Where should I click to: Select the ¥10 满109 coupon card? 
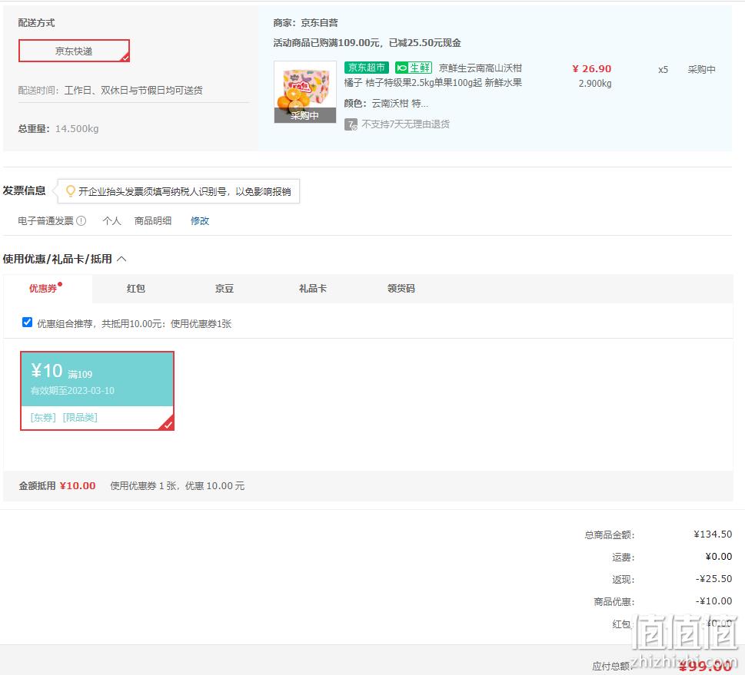(x=97, y=391)
